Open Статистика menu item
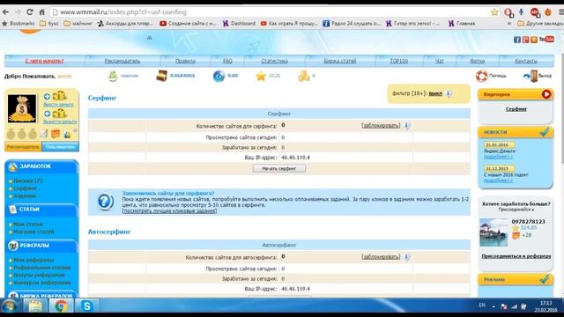Viewport: 564px width, 317px height. tap(274, 61)
